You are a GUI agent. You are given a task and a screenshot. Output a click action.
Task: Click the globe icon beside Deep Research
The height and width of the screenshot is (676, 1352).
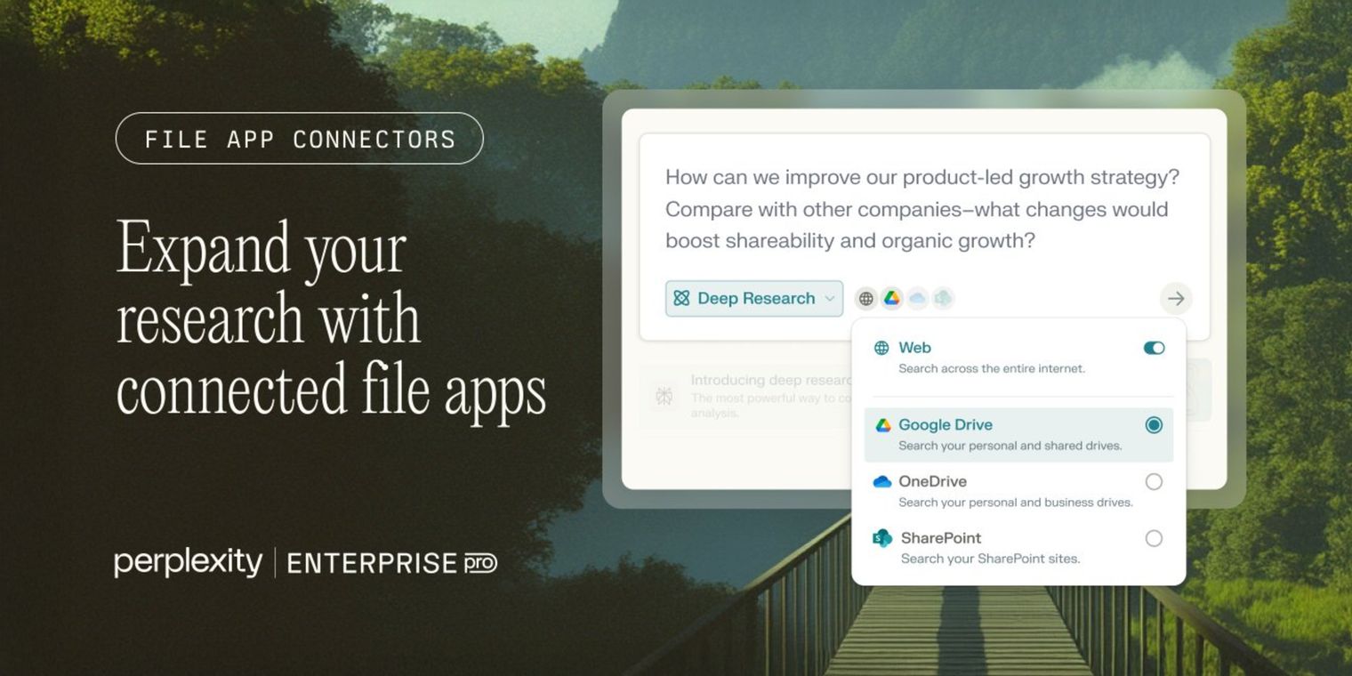click(x=865, y=299)
